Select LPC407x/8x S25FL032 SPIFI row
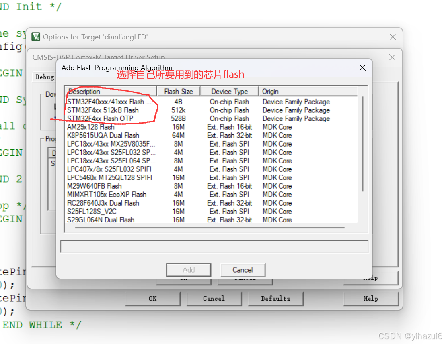 coord(212,169)
